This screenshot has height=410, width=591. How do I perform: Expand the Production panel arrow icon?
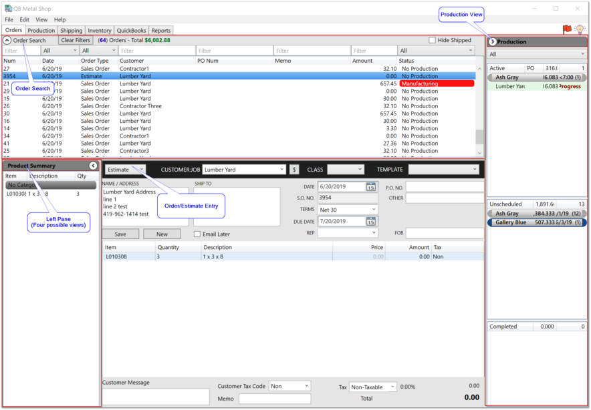pyautogui.click(x=493, y=41)
